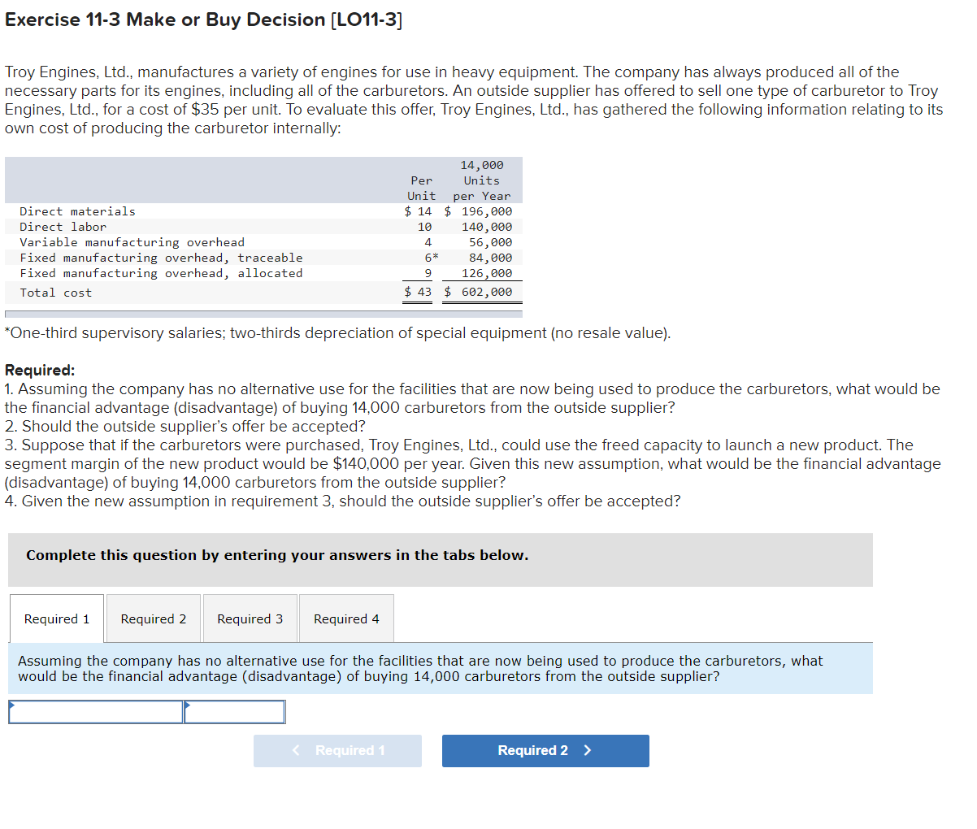
Task: Click the 6* per-unit traceable overhead value
Action: [x=432, y=258]
